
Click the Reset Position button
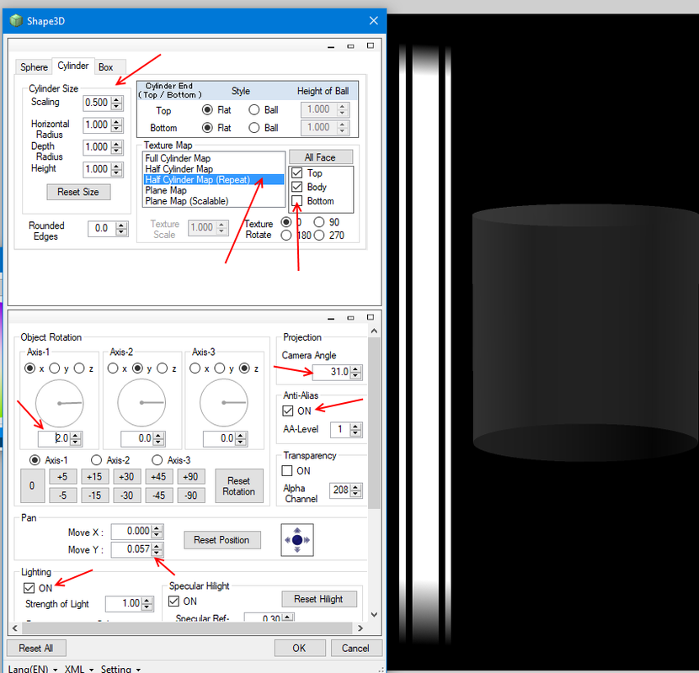[x=222, y=540]
